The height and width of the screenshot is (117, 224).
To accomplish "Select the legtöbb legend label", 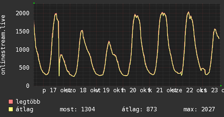I will point(28,102).
